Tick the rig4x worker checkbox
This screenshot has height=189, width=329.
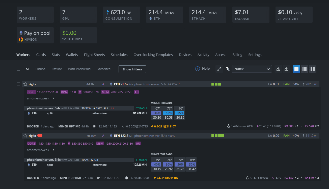pyautogui.click(x=18, y=136)
